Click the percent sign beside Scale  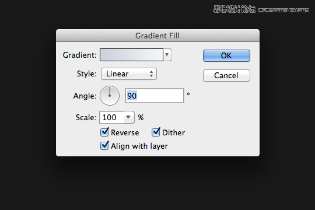(x=141, y=117)
